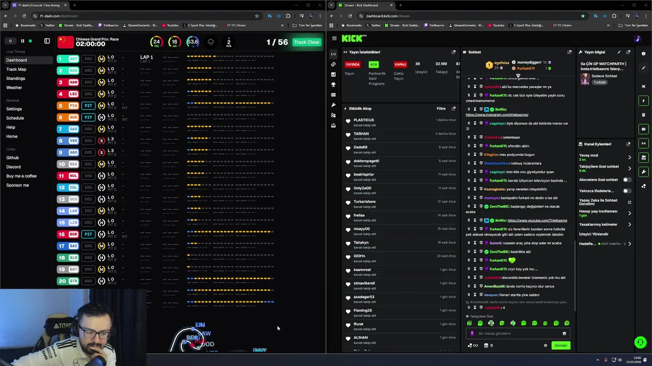Click the rain weather icon in f1-dash header
This screenshot has height=366, width=652.
211,42
